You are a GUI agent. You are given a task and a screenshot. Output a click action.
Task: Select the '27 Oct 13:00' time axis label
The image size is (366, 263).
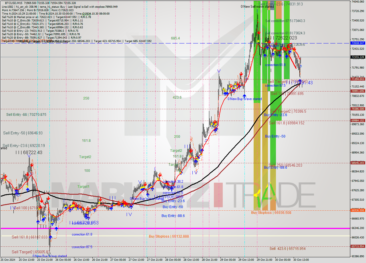point(136,260)
